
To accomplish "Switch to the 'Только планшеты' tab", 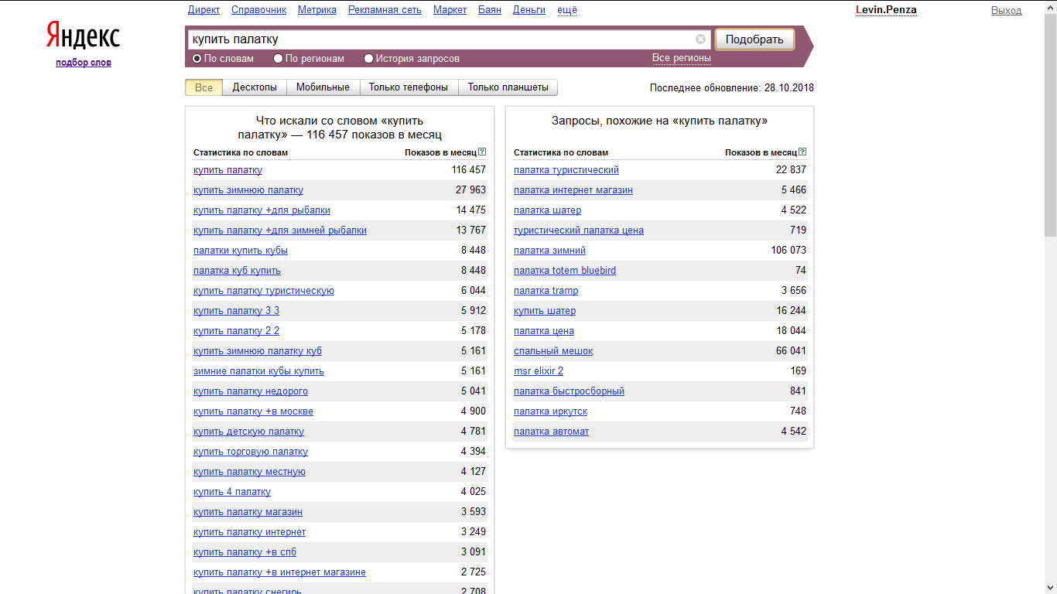I will pos(508,87).
